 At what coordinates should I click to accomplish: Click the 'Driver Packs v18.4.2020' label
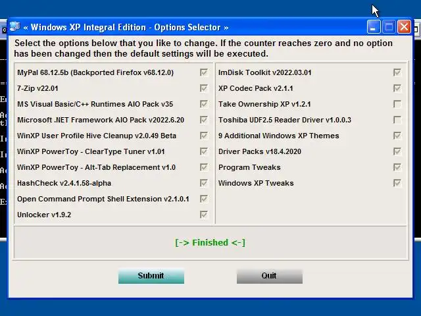[x=260, y=151]
